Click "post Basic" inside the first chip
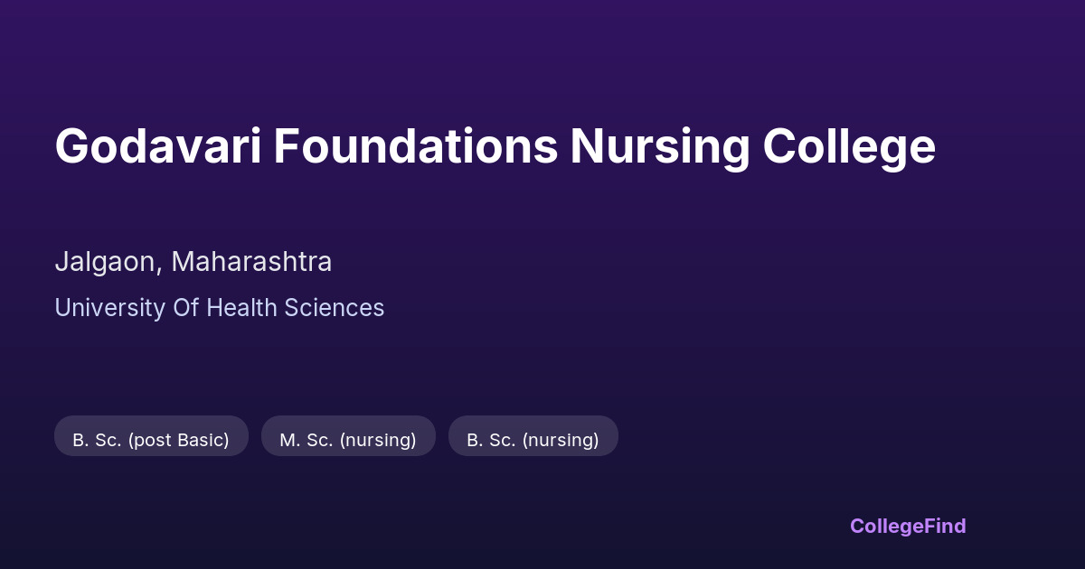 [178, 440]
